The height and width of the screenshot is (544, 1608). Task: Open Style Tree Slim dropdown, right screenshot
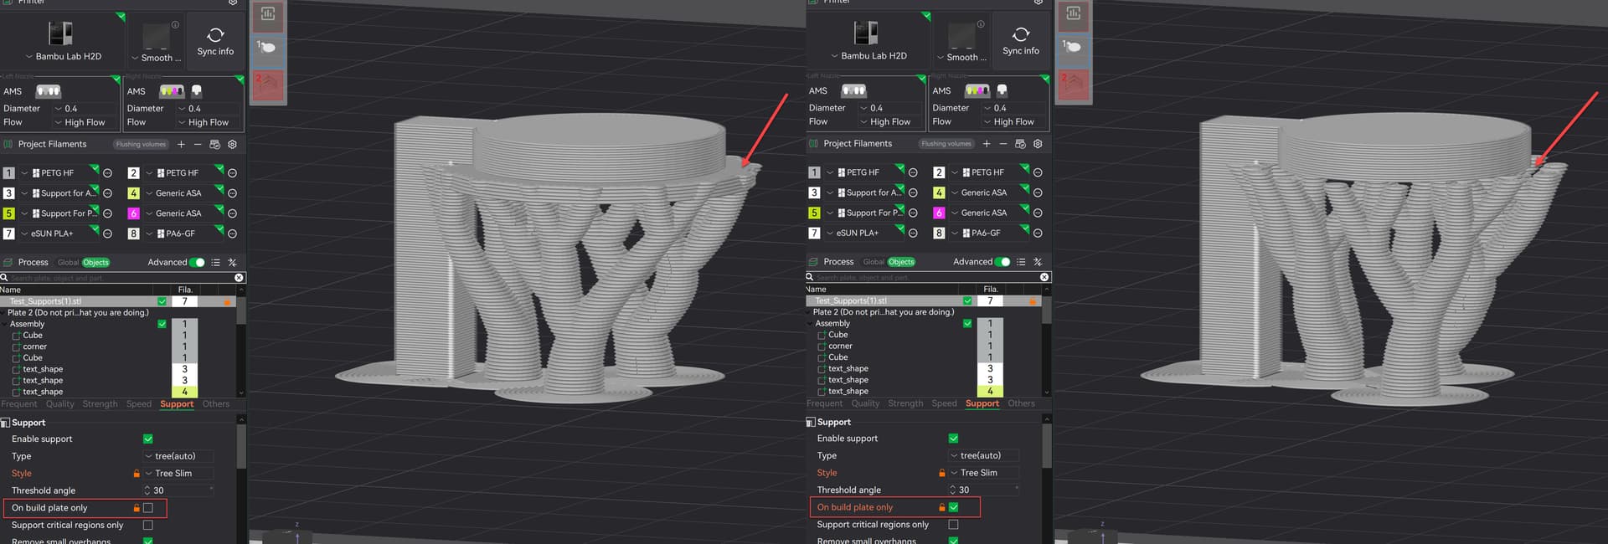(x=984, y=472)
